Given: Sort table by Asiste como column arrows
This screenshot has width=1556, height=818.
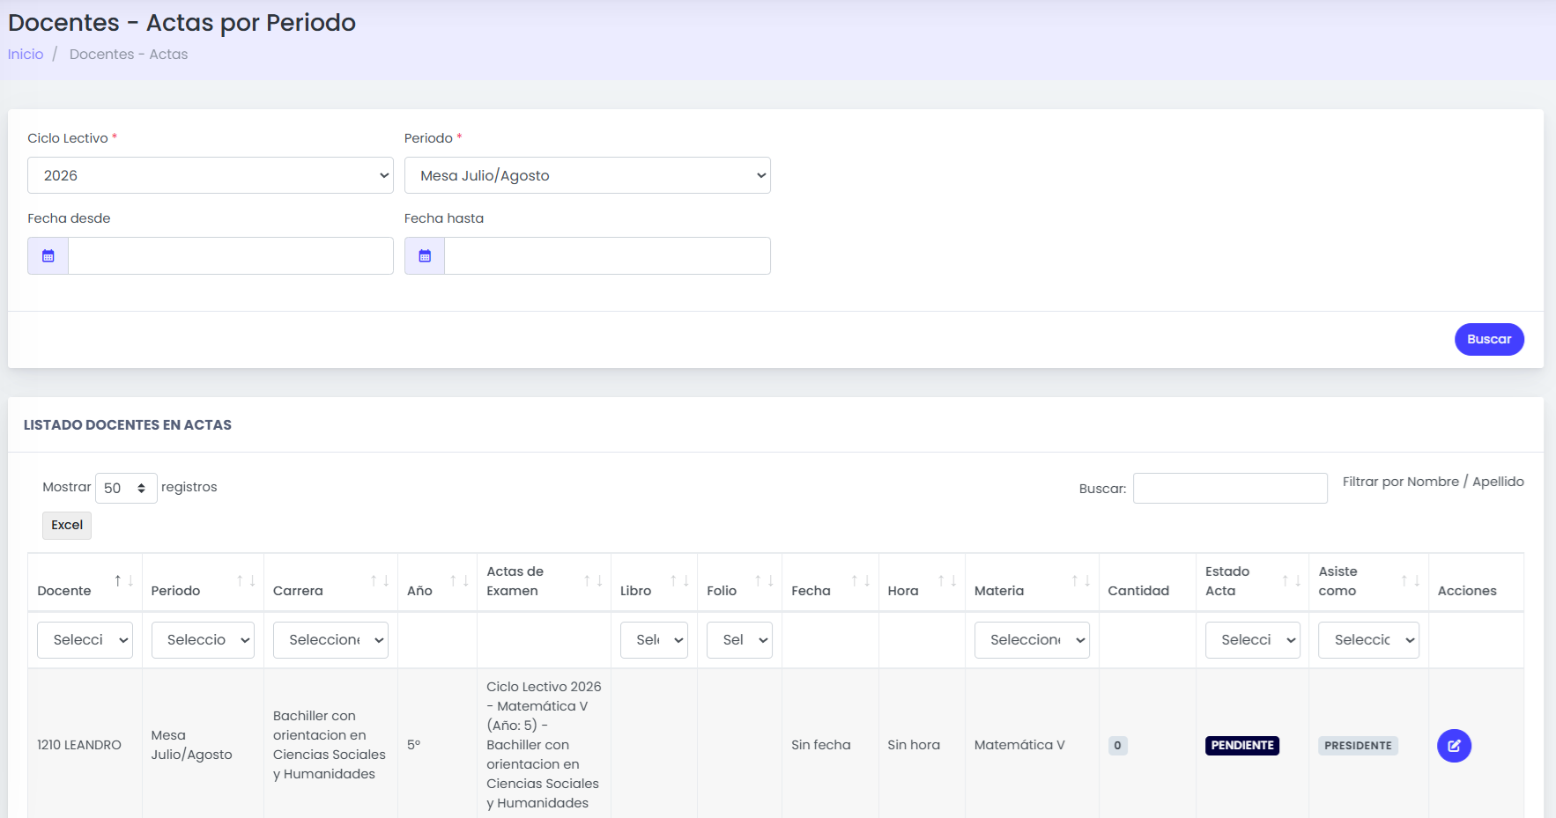Looking at the screenshot, I should (1411, 581).
